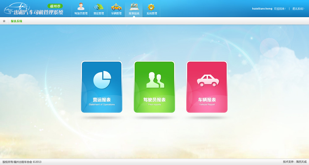Click the Statement of Operations subtitle

click(102, 105)
